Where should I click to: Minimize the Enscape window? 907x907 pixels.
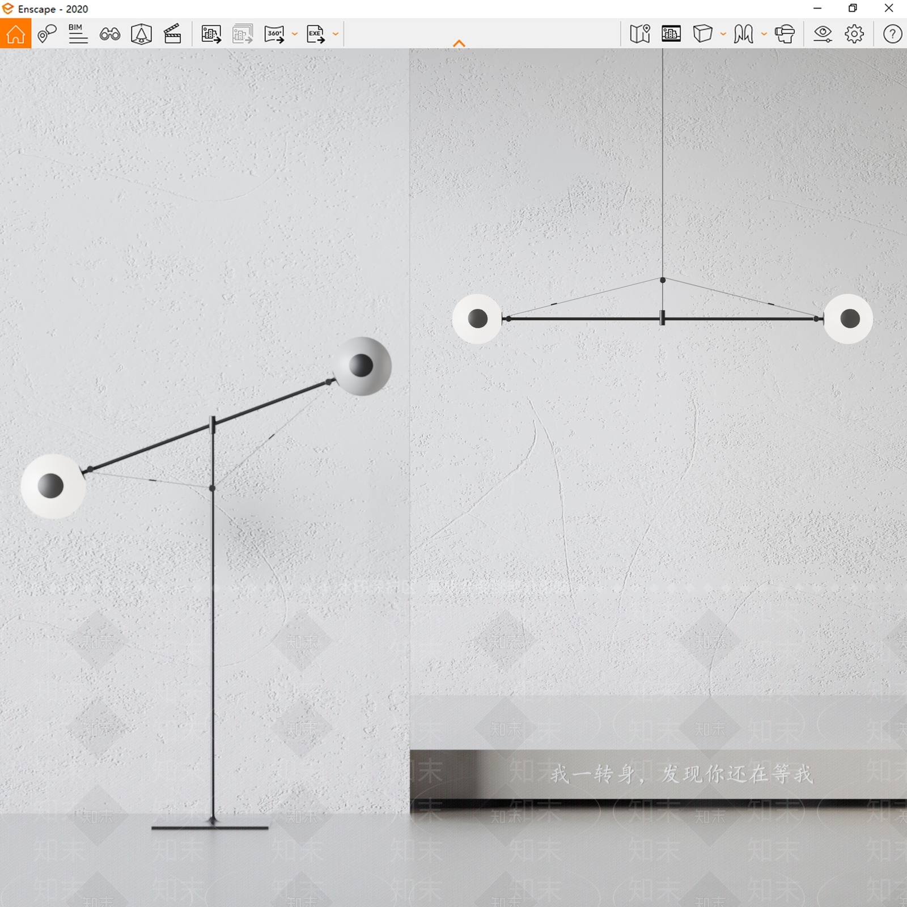click(x=817, y=9)
